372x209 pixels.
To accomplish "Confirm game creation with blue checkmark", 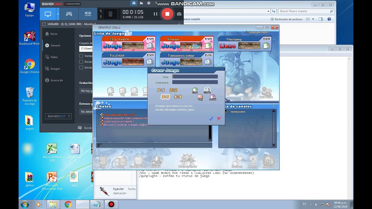I will click(211, 119).
